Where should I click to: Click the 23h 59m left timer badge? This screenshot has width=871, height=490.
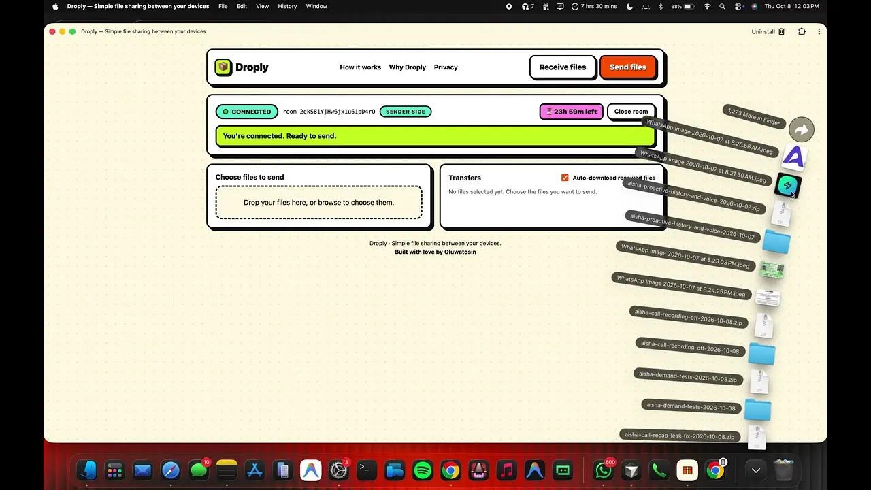point(571,112)
